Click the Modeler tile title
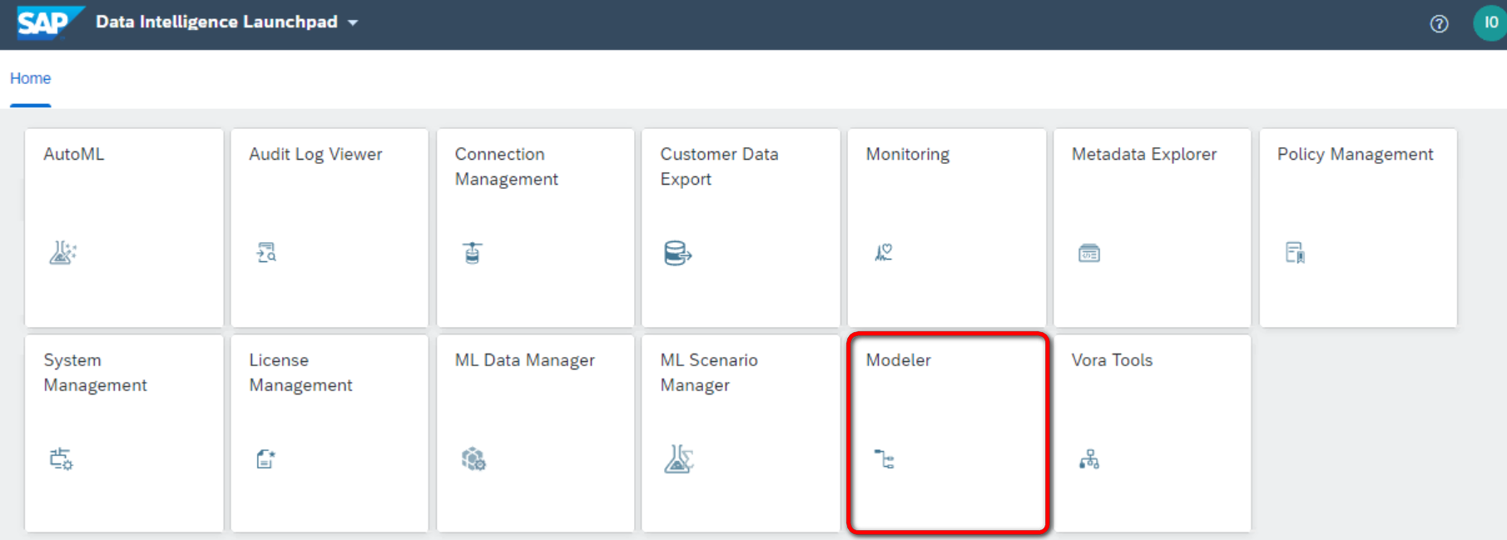The image size is (1507, 540). pos(898,360)
